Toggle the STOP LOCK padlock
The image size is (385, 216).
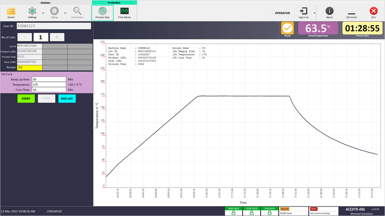tap(251, 213)
